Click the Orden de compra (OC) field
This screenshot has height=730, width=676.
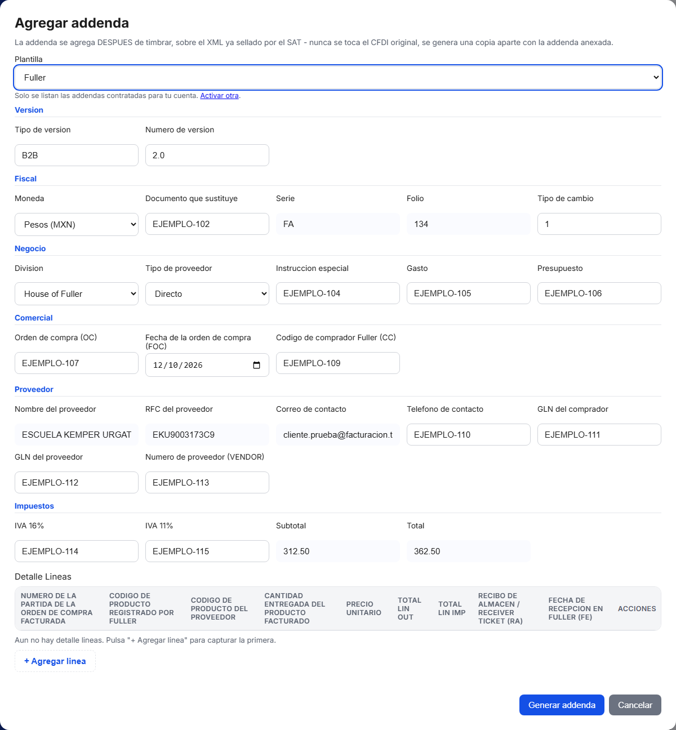77,363
